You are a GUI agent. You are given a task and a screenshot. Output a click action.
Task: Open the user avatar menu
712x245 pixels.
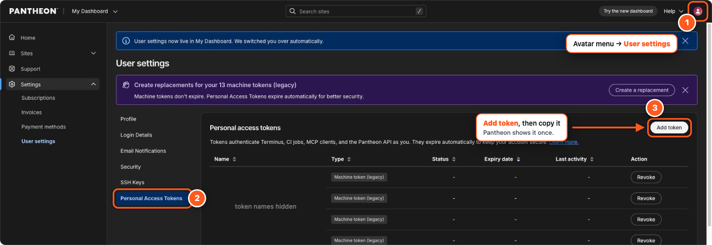[698, 11]
